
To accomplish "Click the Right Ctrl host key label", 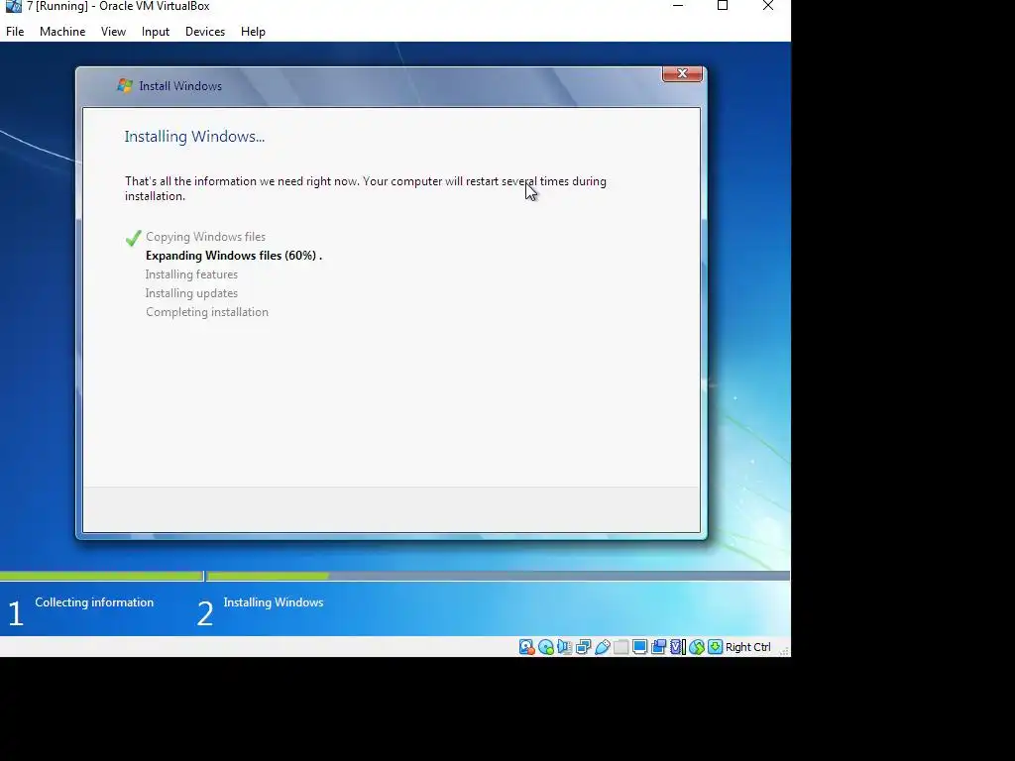I will pyautogui.click(x=747, y=647).
